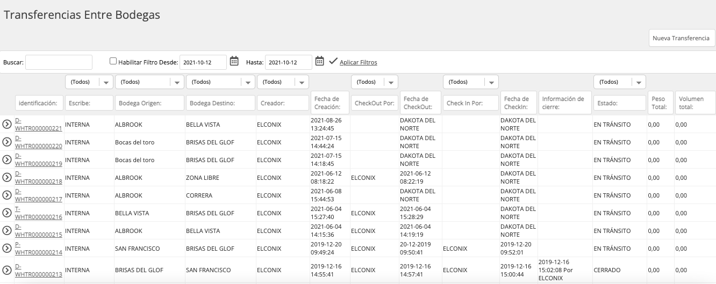The image size is (716, 284).
Task: Open transfer link D-WHTR000000215
Action: pos(39,231)
